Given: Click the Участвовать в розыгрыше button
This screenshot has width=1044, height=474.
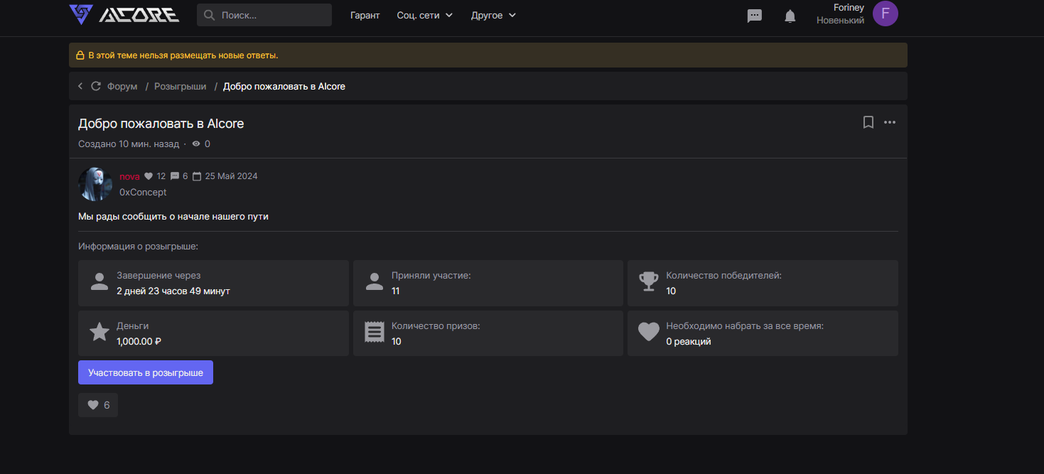Looking at the screenshot, I should (146, 372).
